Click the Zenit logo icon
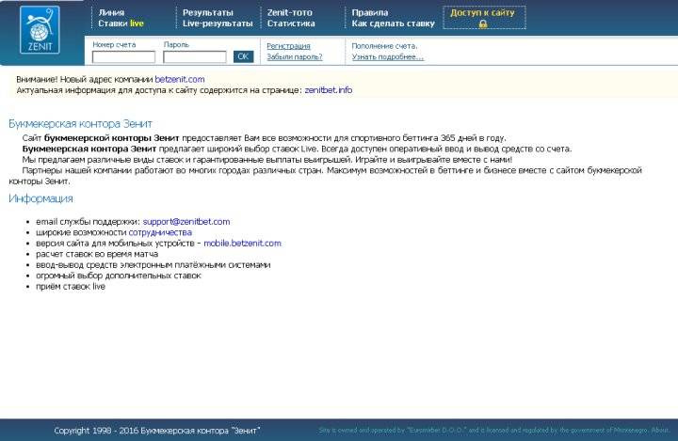Screen dimensions: 678x441 coord(40,30)
